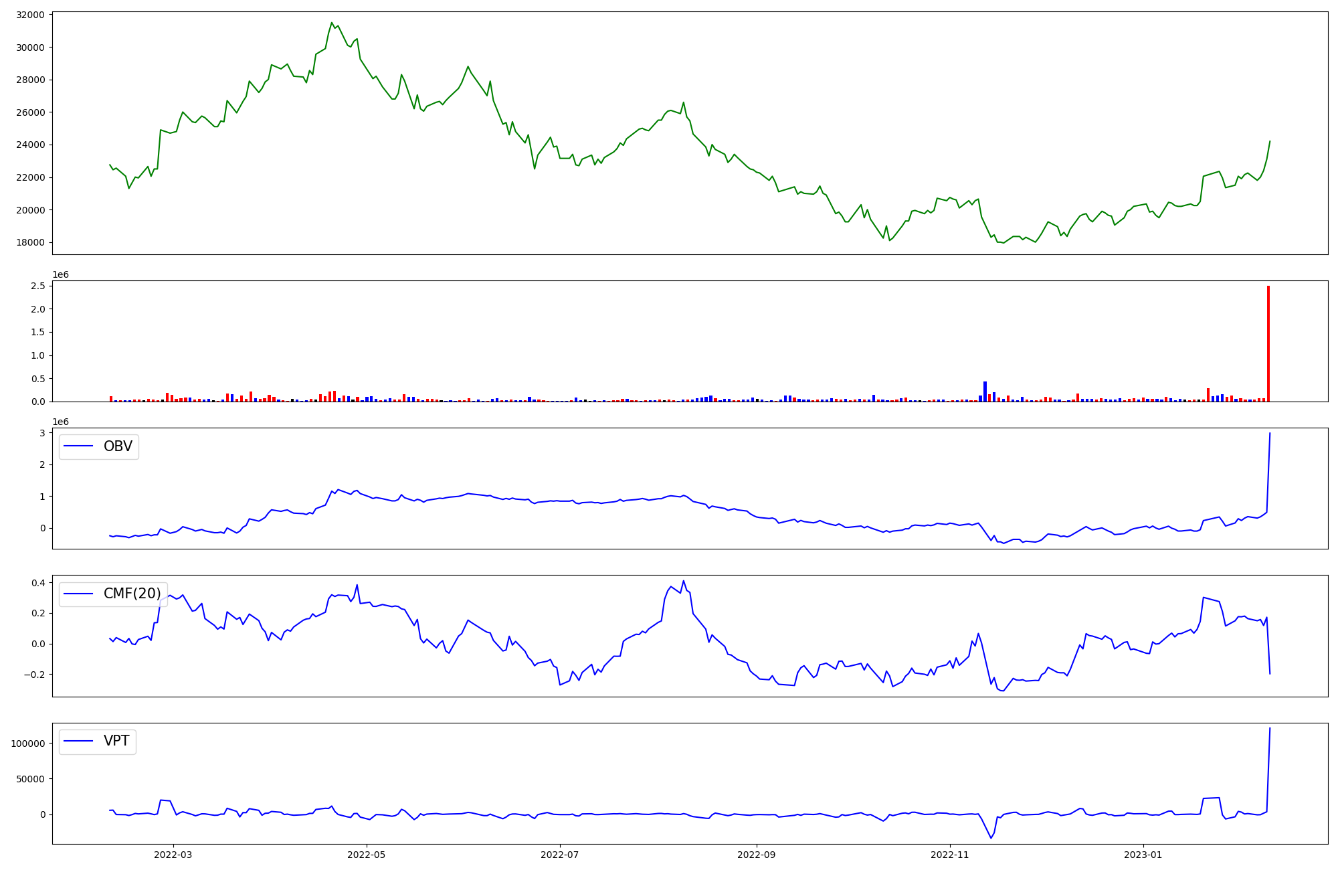Click the green price line's highest peak
Viewport: 1338px width, 870px height.
point(332,23)
